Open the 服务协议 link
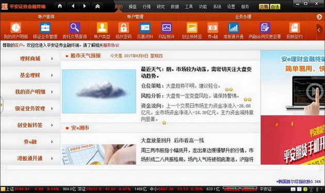 [x=111, y=45]
